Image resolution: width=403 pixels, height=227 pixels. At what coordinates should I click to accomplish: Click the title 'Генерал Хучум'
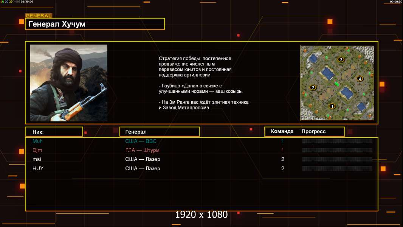(x=57, y=24)
